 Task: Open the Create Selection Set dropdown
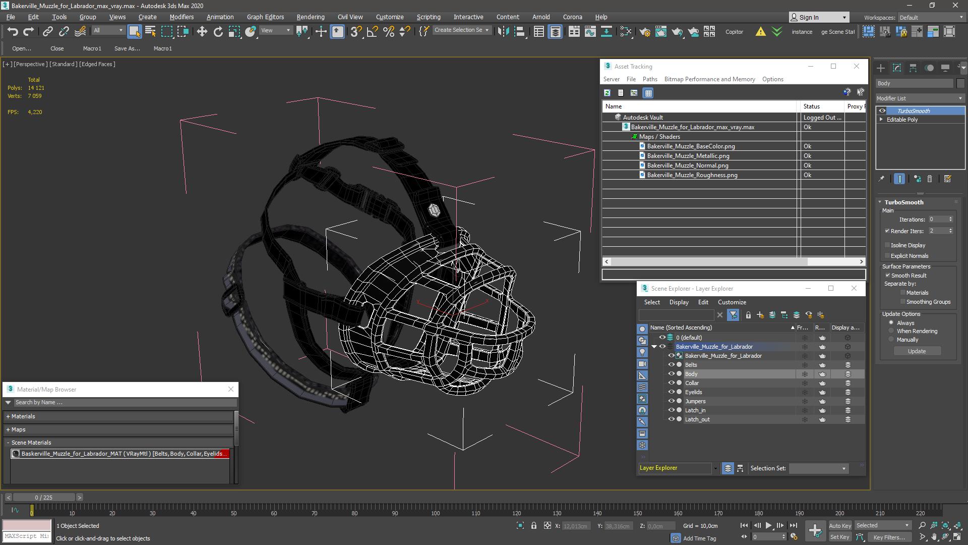pyautogui.click(x=461, y=30)
